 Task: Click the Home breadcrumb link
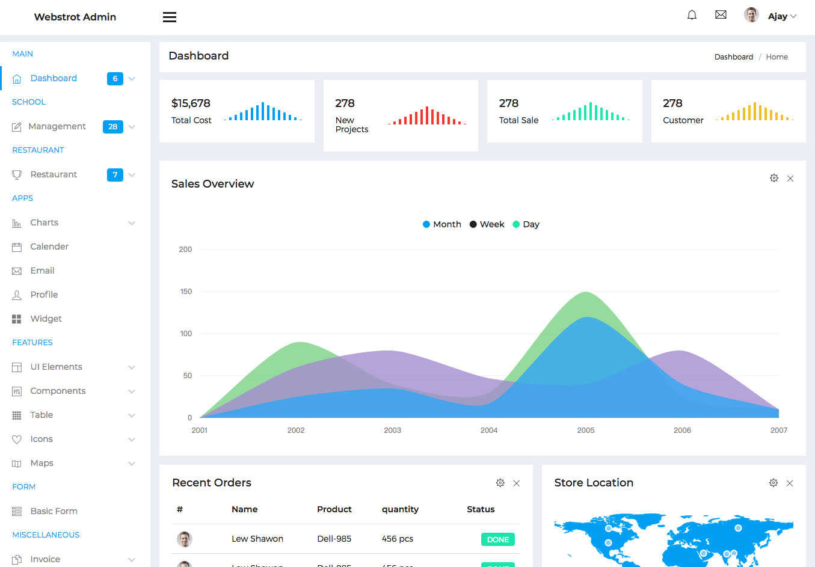tap(777, 57)
